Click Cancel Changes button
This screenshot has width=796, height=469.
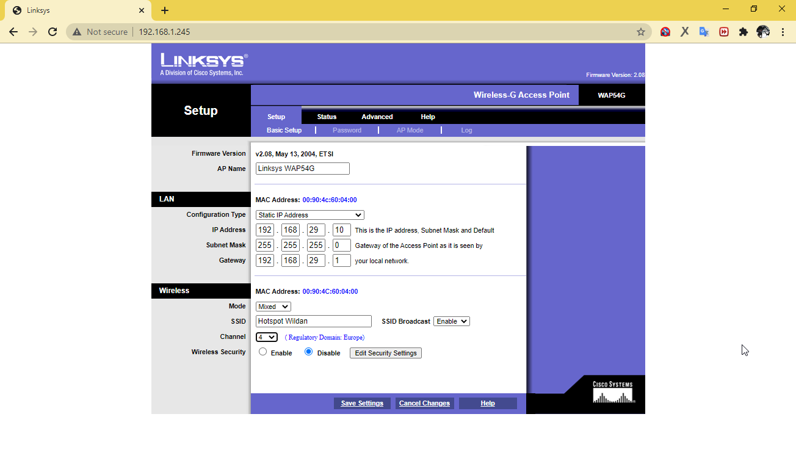pos(424,403)
